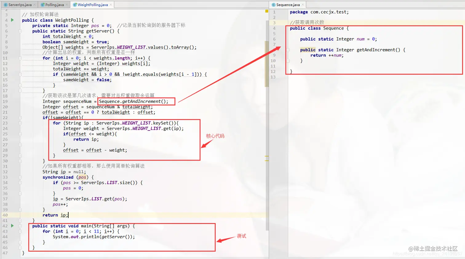The height and width of the screenshot is (259, 465).
Task: Click the run gutter icon beside main method
Action: tap(12, 226)
